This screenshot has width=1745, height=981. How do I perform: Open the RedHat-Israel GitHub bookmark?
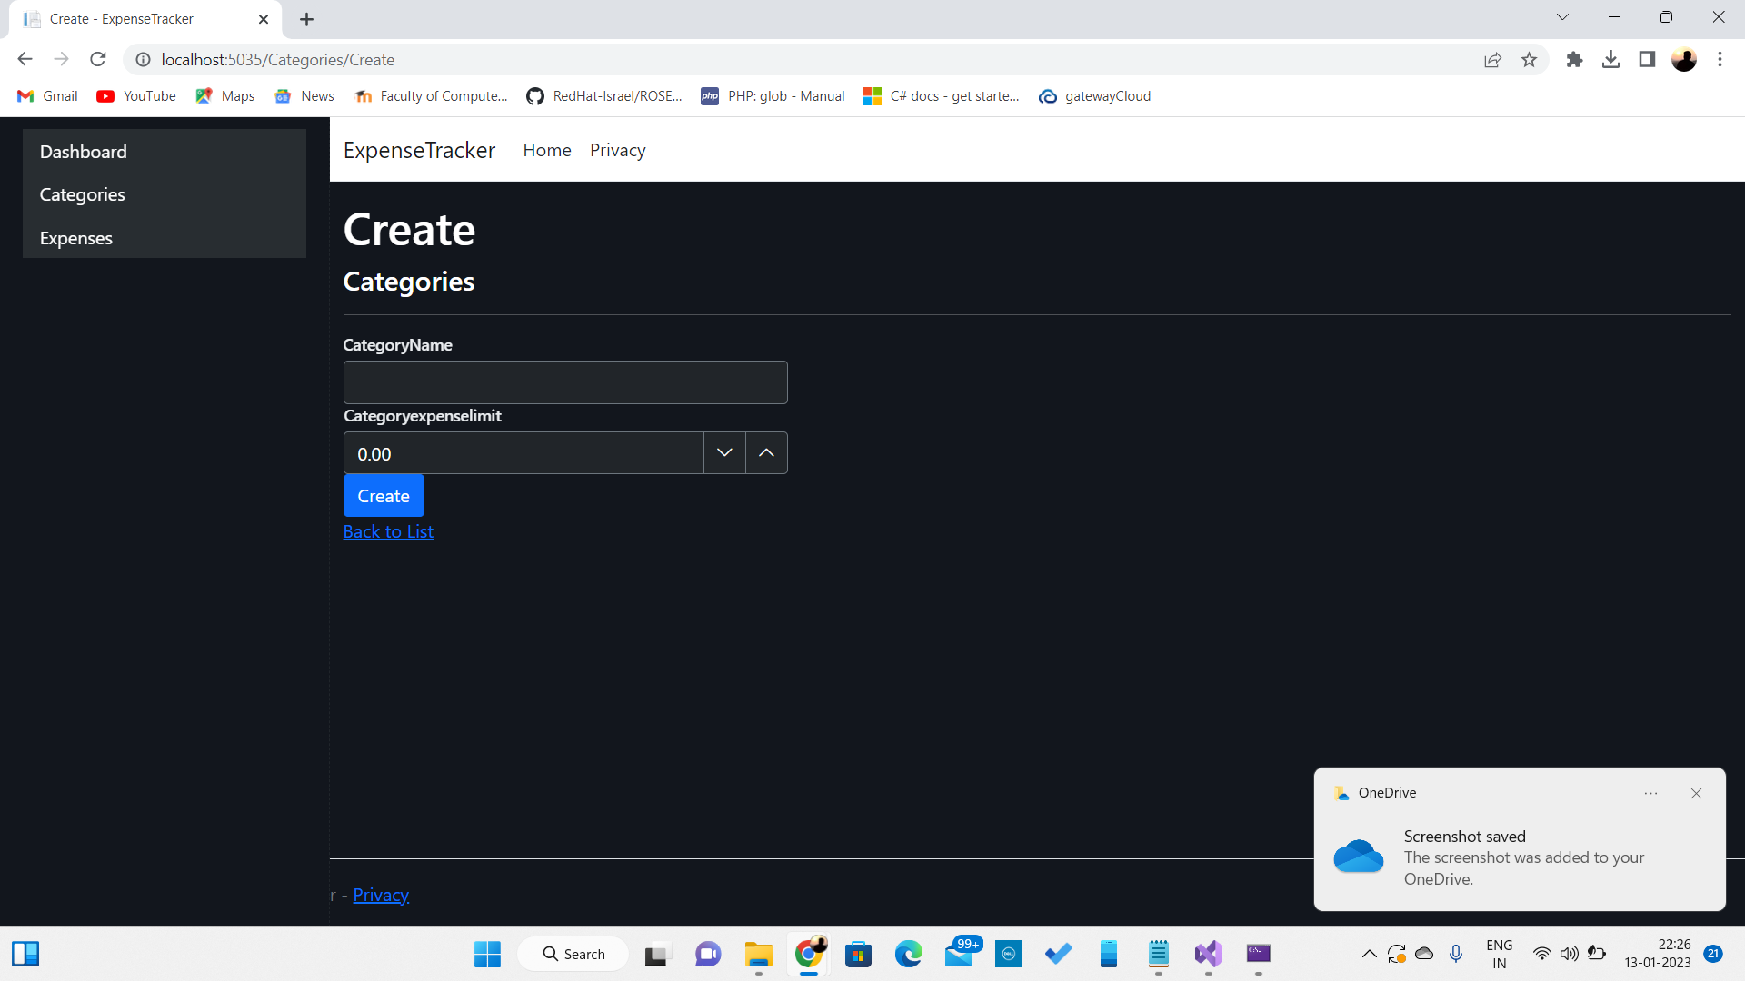point(604,95)
